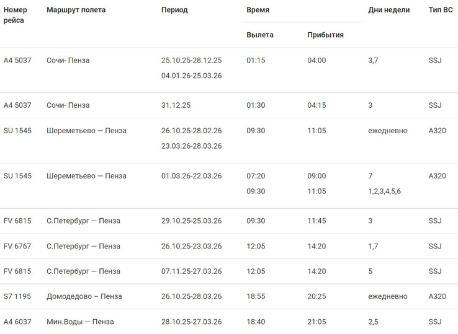The image size is (458, 334).
Task: Select the 'Прибытия' sub-header
Action: 325,35
